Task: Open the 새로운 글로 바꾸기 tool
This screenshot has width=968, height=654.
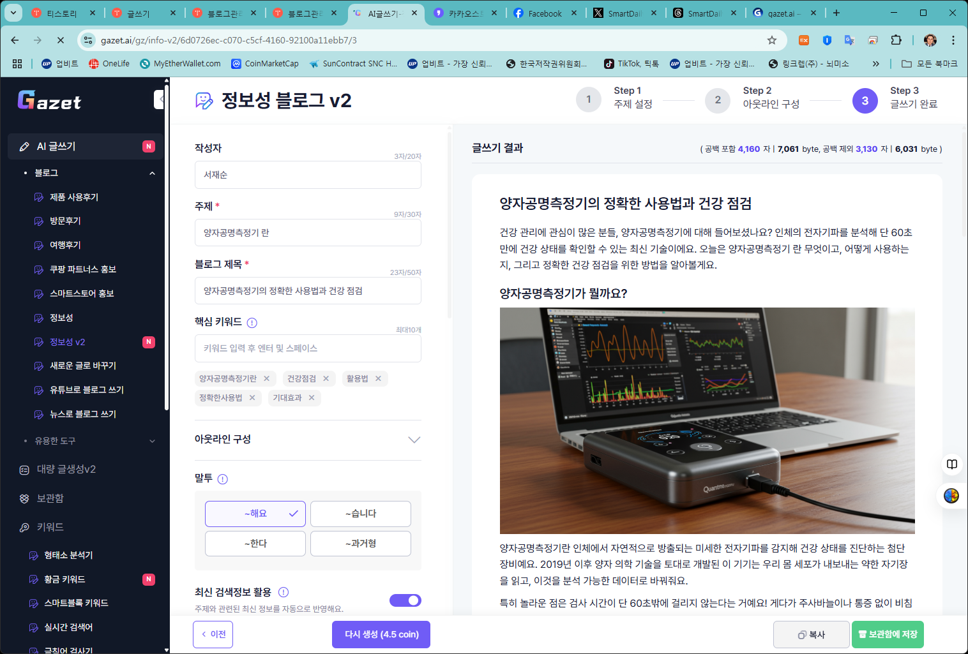Action: pyautogui.click(x=83, y=366)
